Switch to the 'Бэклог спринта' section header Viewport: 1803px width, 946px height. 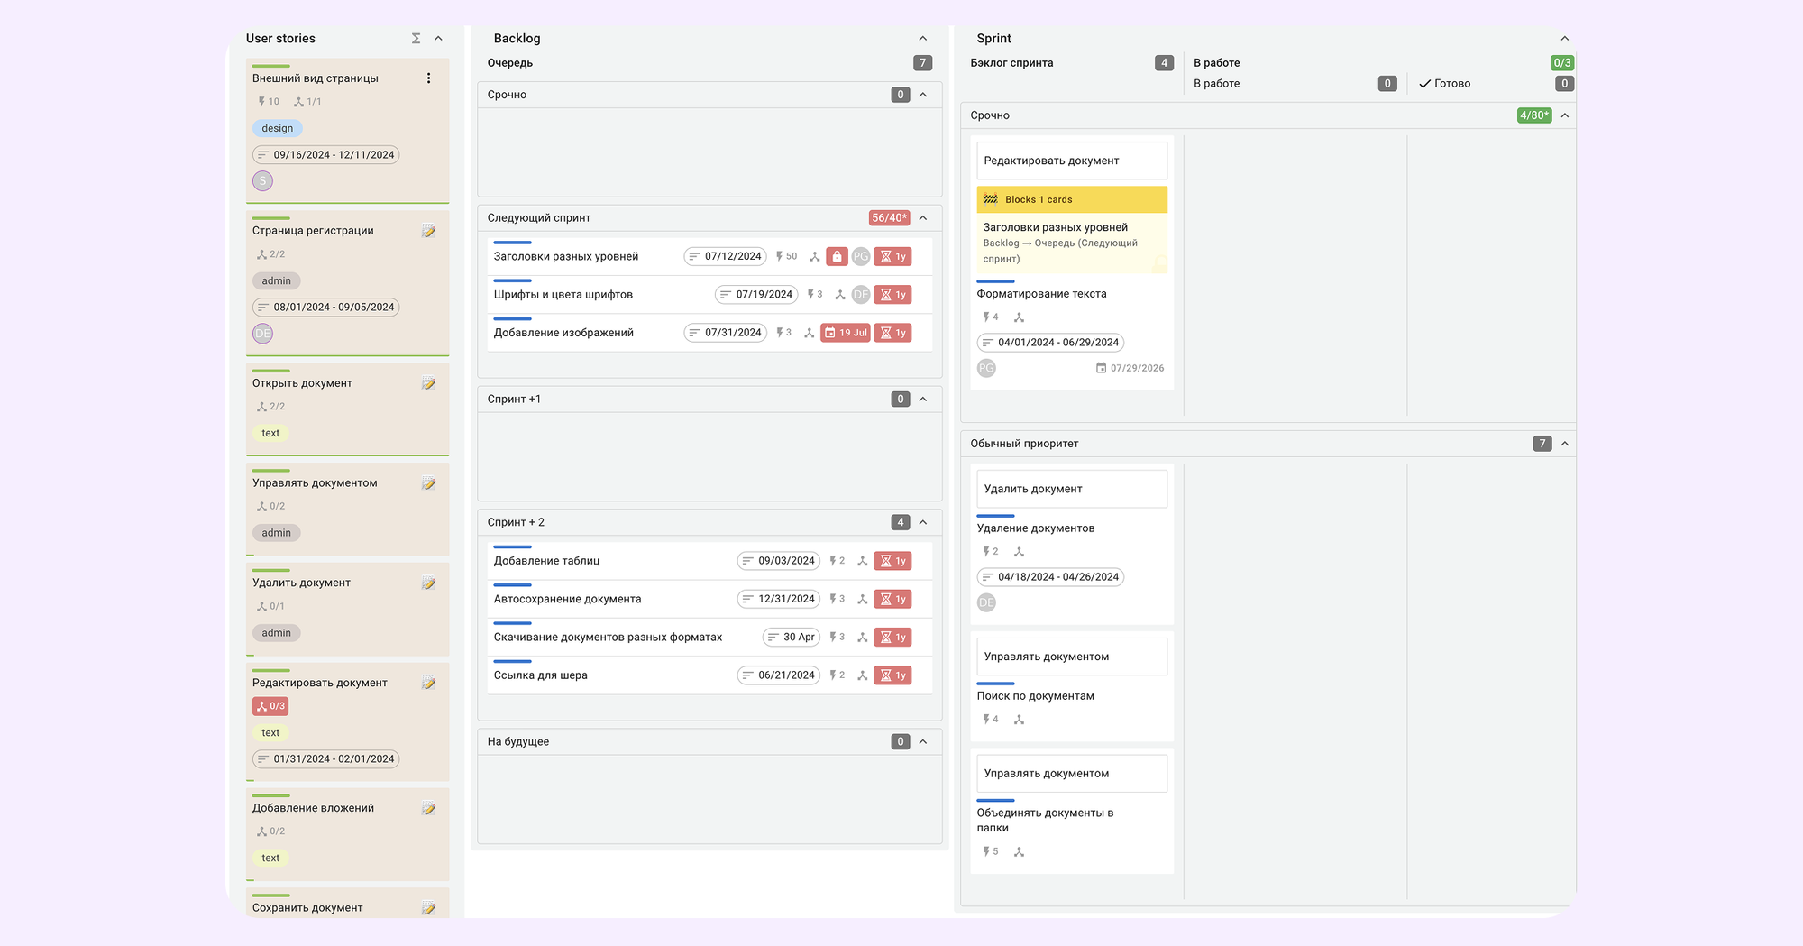point(1011,62)
